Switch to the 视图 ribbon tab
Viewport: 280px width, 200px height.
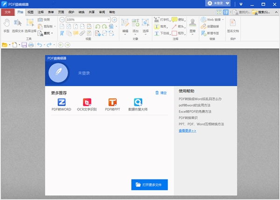30,12
